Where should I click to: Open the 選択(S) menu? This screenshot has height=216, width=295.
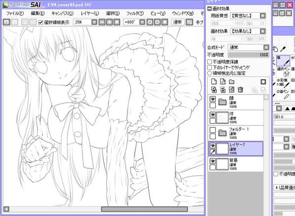112,14
